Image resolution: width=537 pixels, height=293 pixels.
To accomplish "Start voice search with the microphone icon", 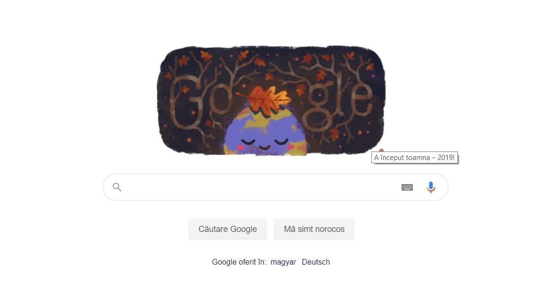I will pos(430,187).
